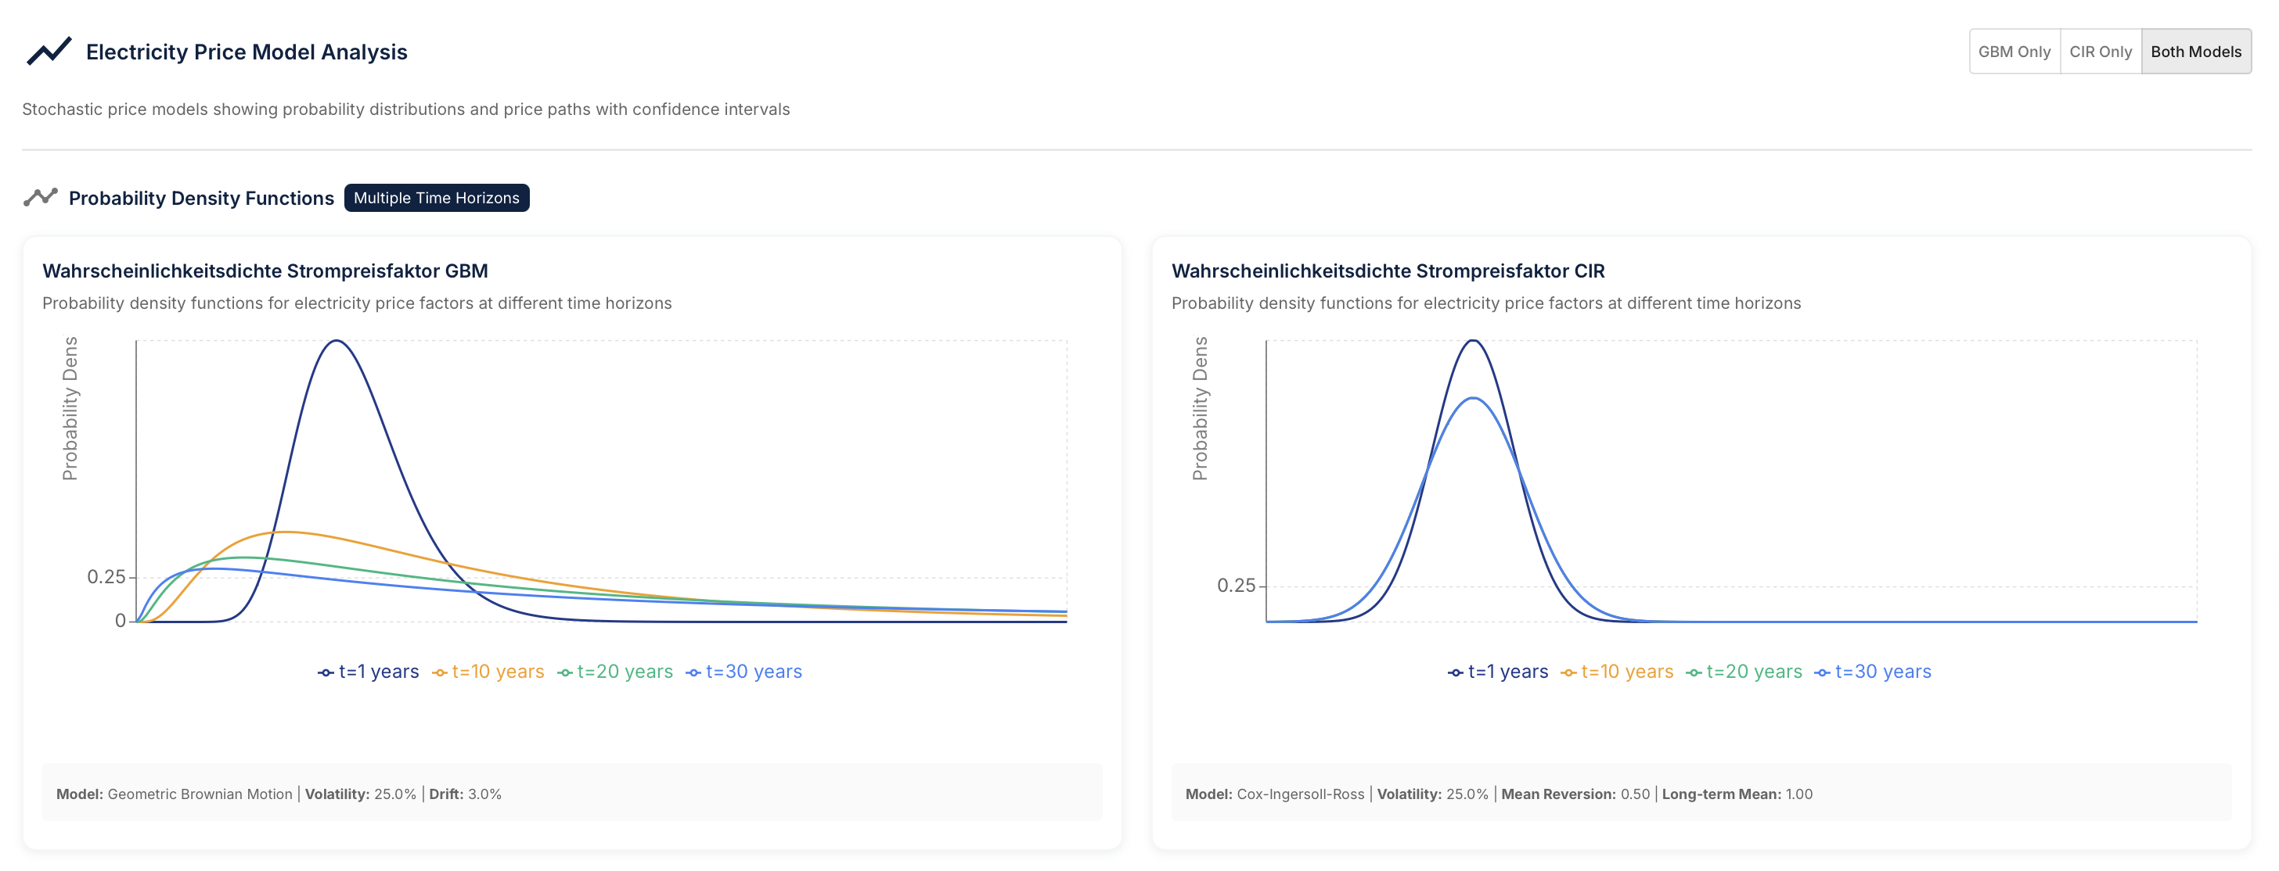Click the t=10 years legend marker on CIR chart
2279x871 pixels.
1568,672
